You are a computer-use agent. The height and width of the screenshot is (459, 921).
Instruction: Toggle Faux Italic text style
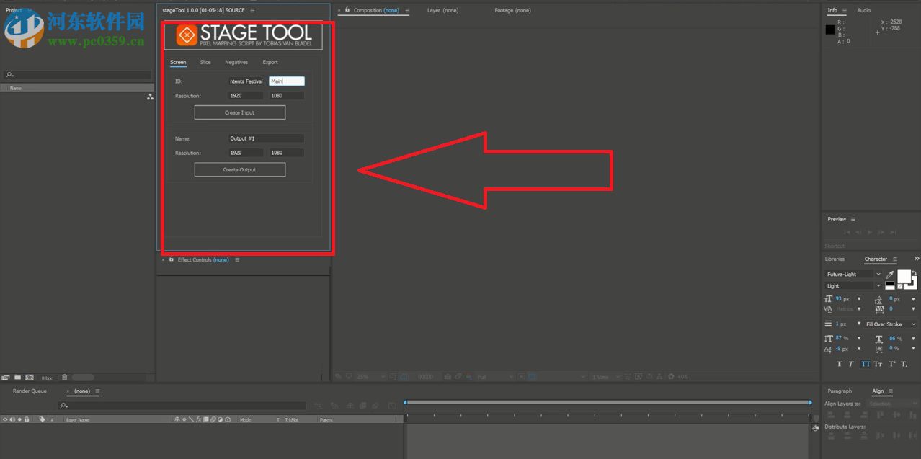coord(850,364)
